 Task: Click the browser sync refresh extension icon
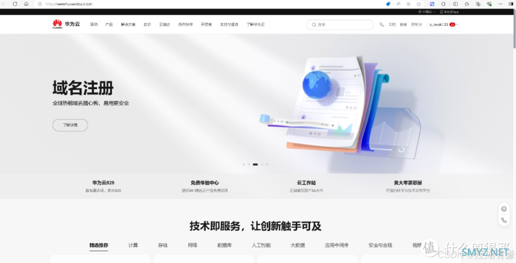pos(443,4)
